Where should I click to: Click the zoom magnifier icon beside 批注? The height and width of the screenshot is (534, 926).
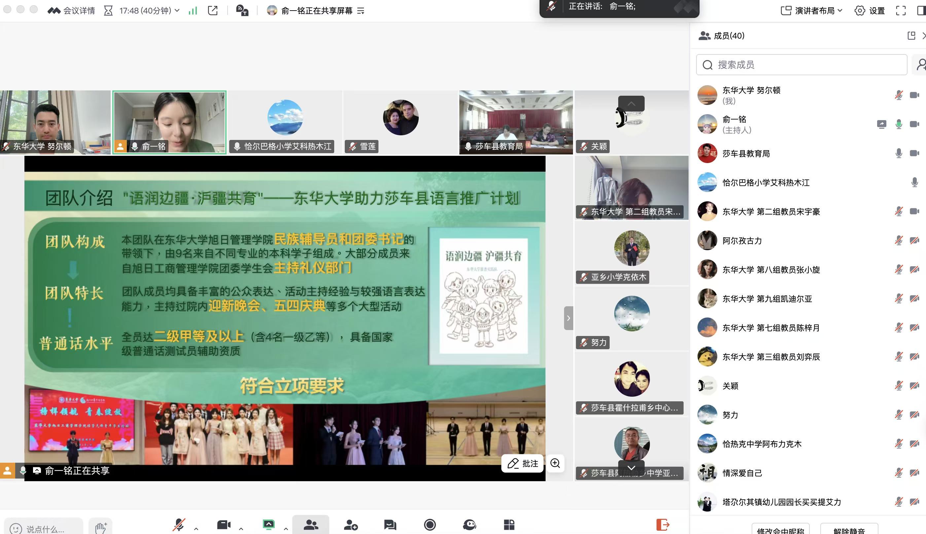point(555,463)
